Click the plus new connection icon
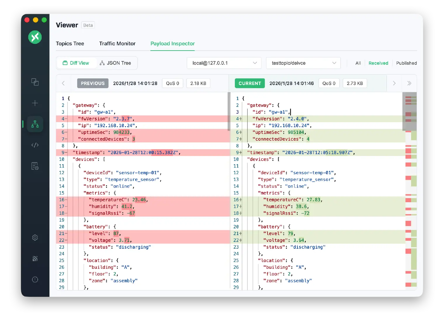 click(x=35, y=103)
